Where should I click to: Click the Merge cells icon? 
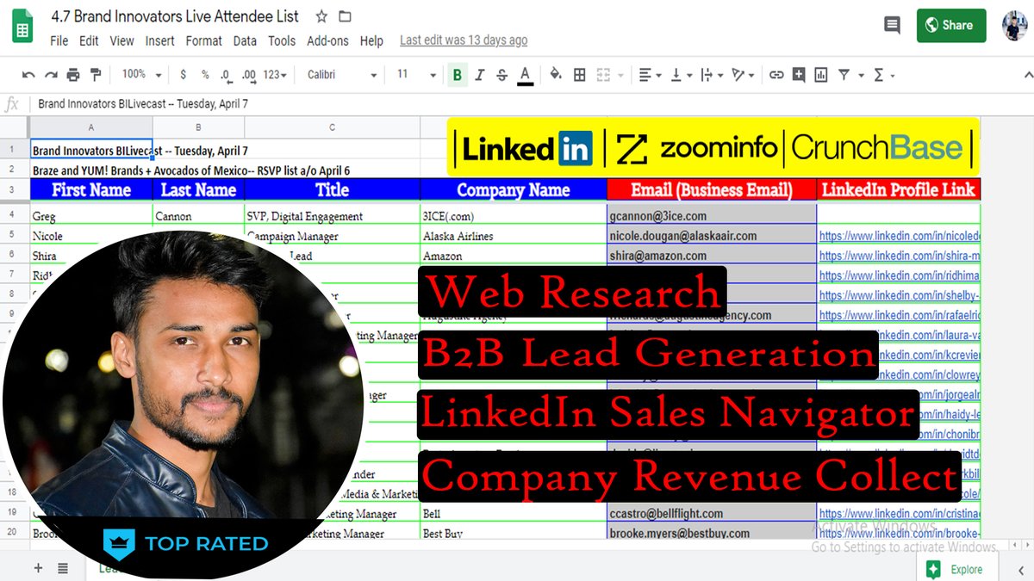pos(604,75)
